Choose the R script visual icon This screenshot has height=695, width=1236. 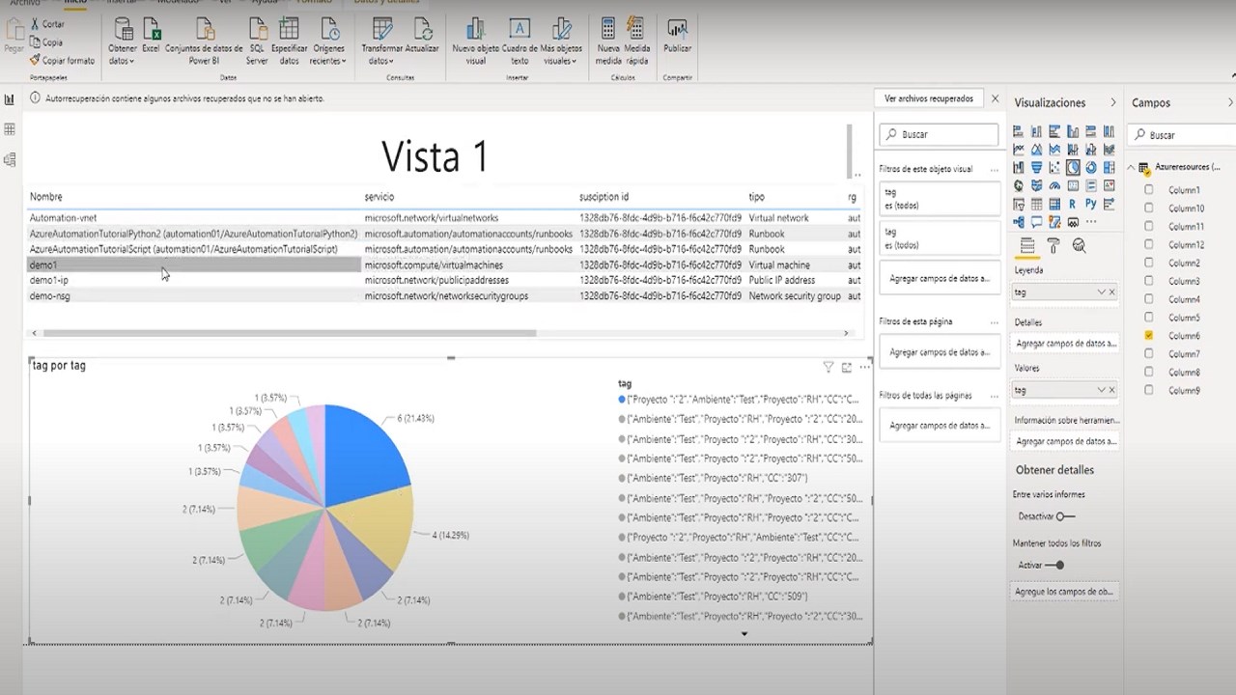[1073, 205]
